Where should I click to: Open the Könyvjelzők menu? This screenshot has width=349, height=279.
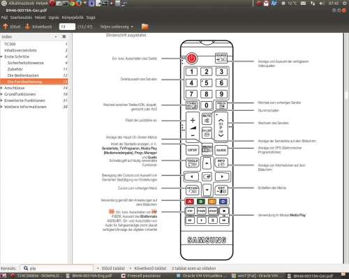click(x=73, y=17)
